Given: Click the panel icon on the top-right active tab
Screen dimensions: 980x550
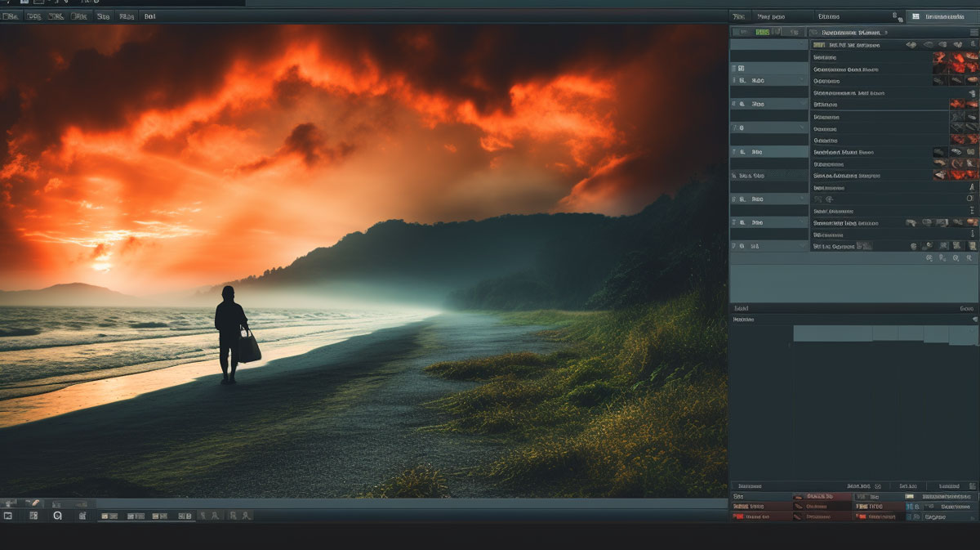Looking at the screenshot, I should click(915, 16).
